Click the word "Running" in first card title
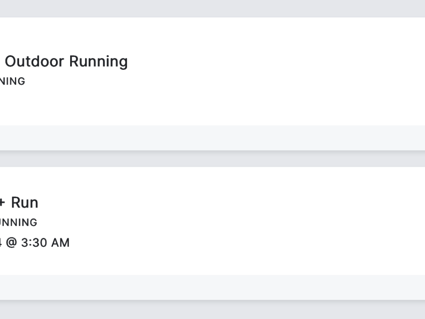Screen dimensions: 425x319 point(98,62)
